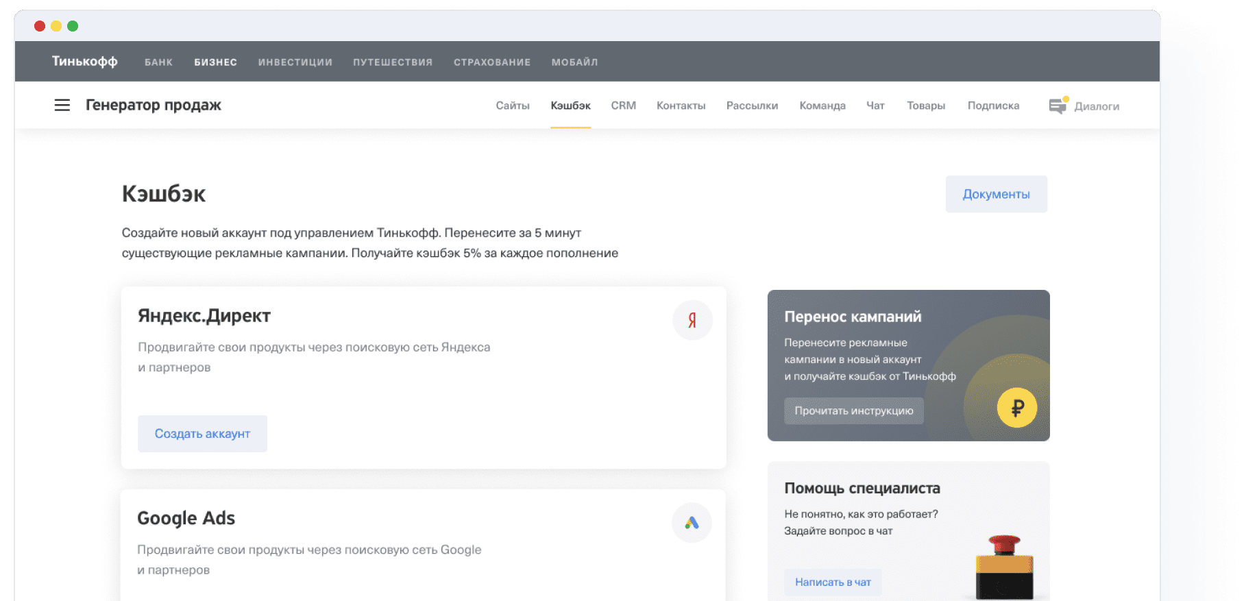Open the hamburger menu icon
The image size is (1257, 601).
(x=62, y=105)
